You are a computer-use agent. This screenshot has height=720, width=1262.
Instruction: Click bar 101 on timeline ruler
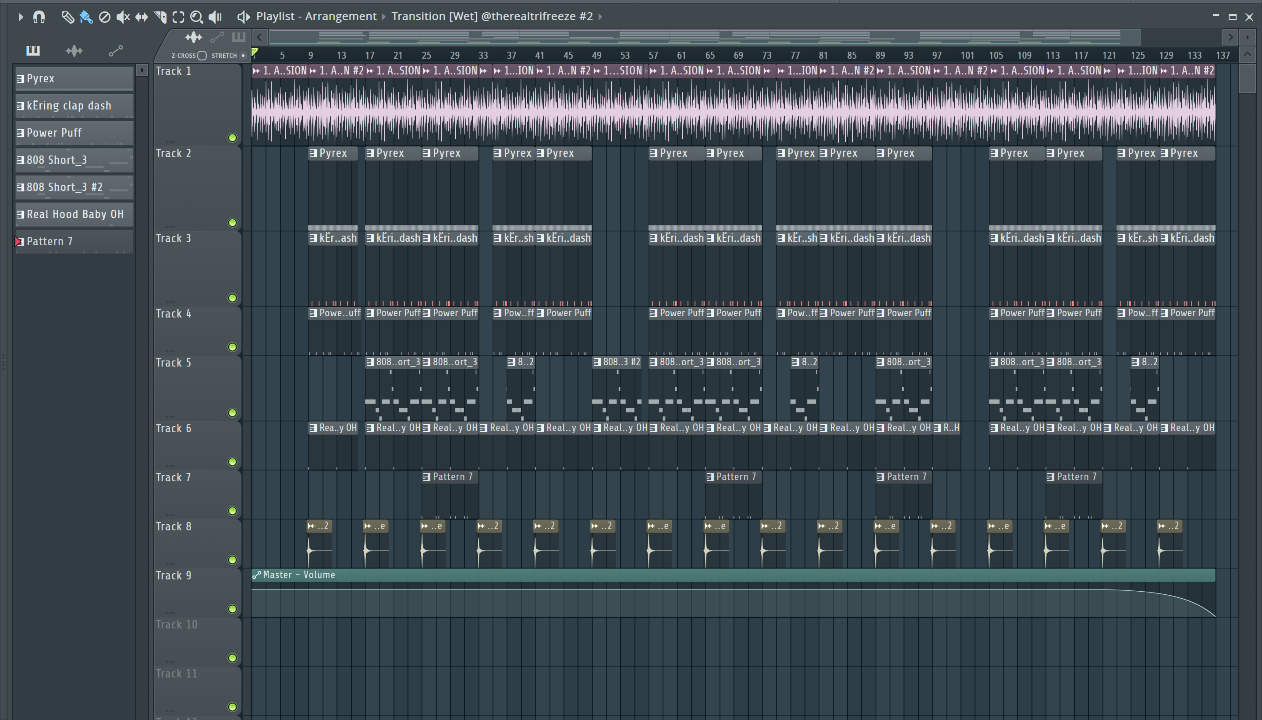[967, 55]
